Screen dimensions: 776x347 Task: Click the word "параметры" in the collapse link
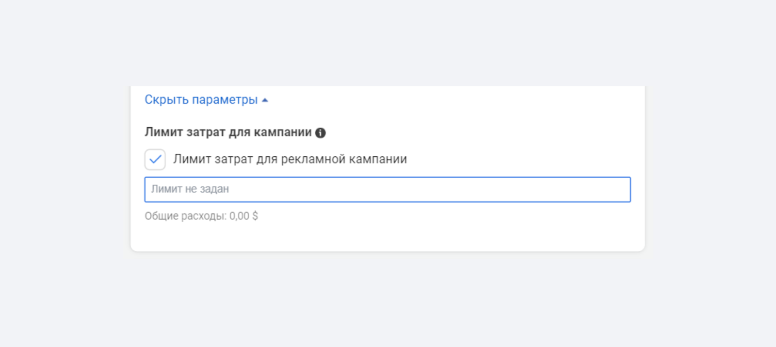[225, 100]
